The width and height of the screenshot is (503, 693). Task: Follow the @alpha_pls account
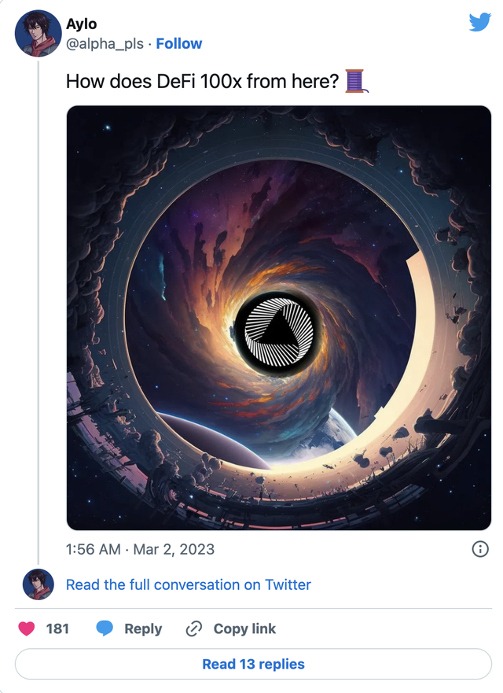coord(178,44)
